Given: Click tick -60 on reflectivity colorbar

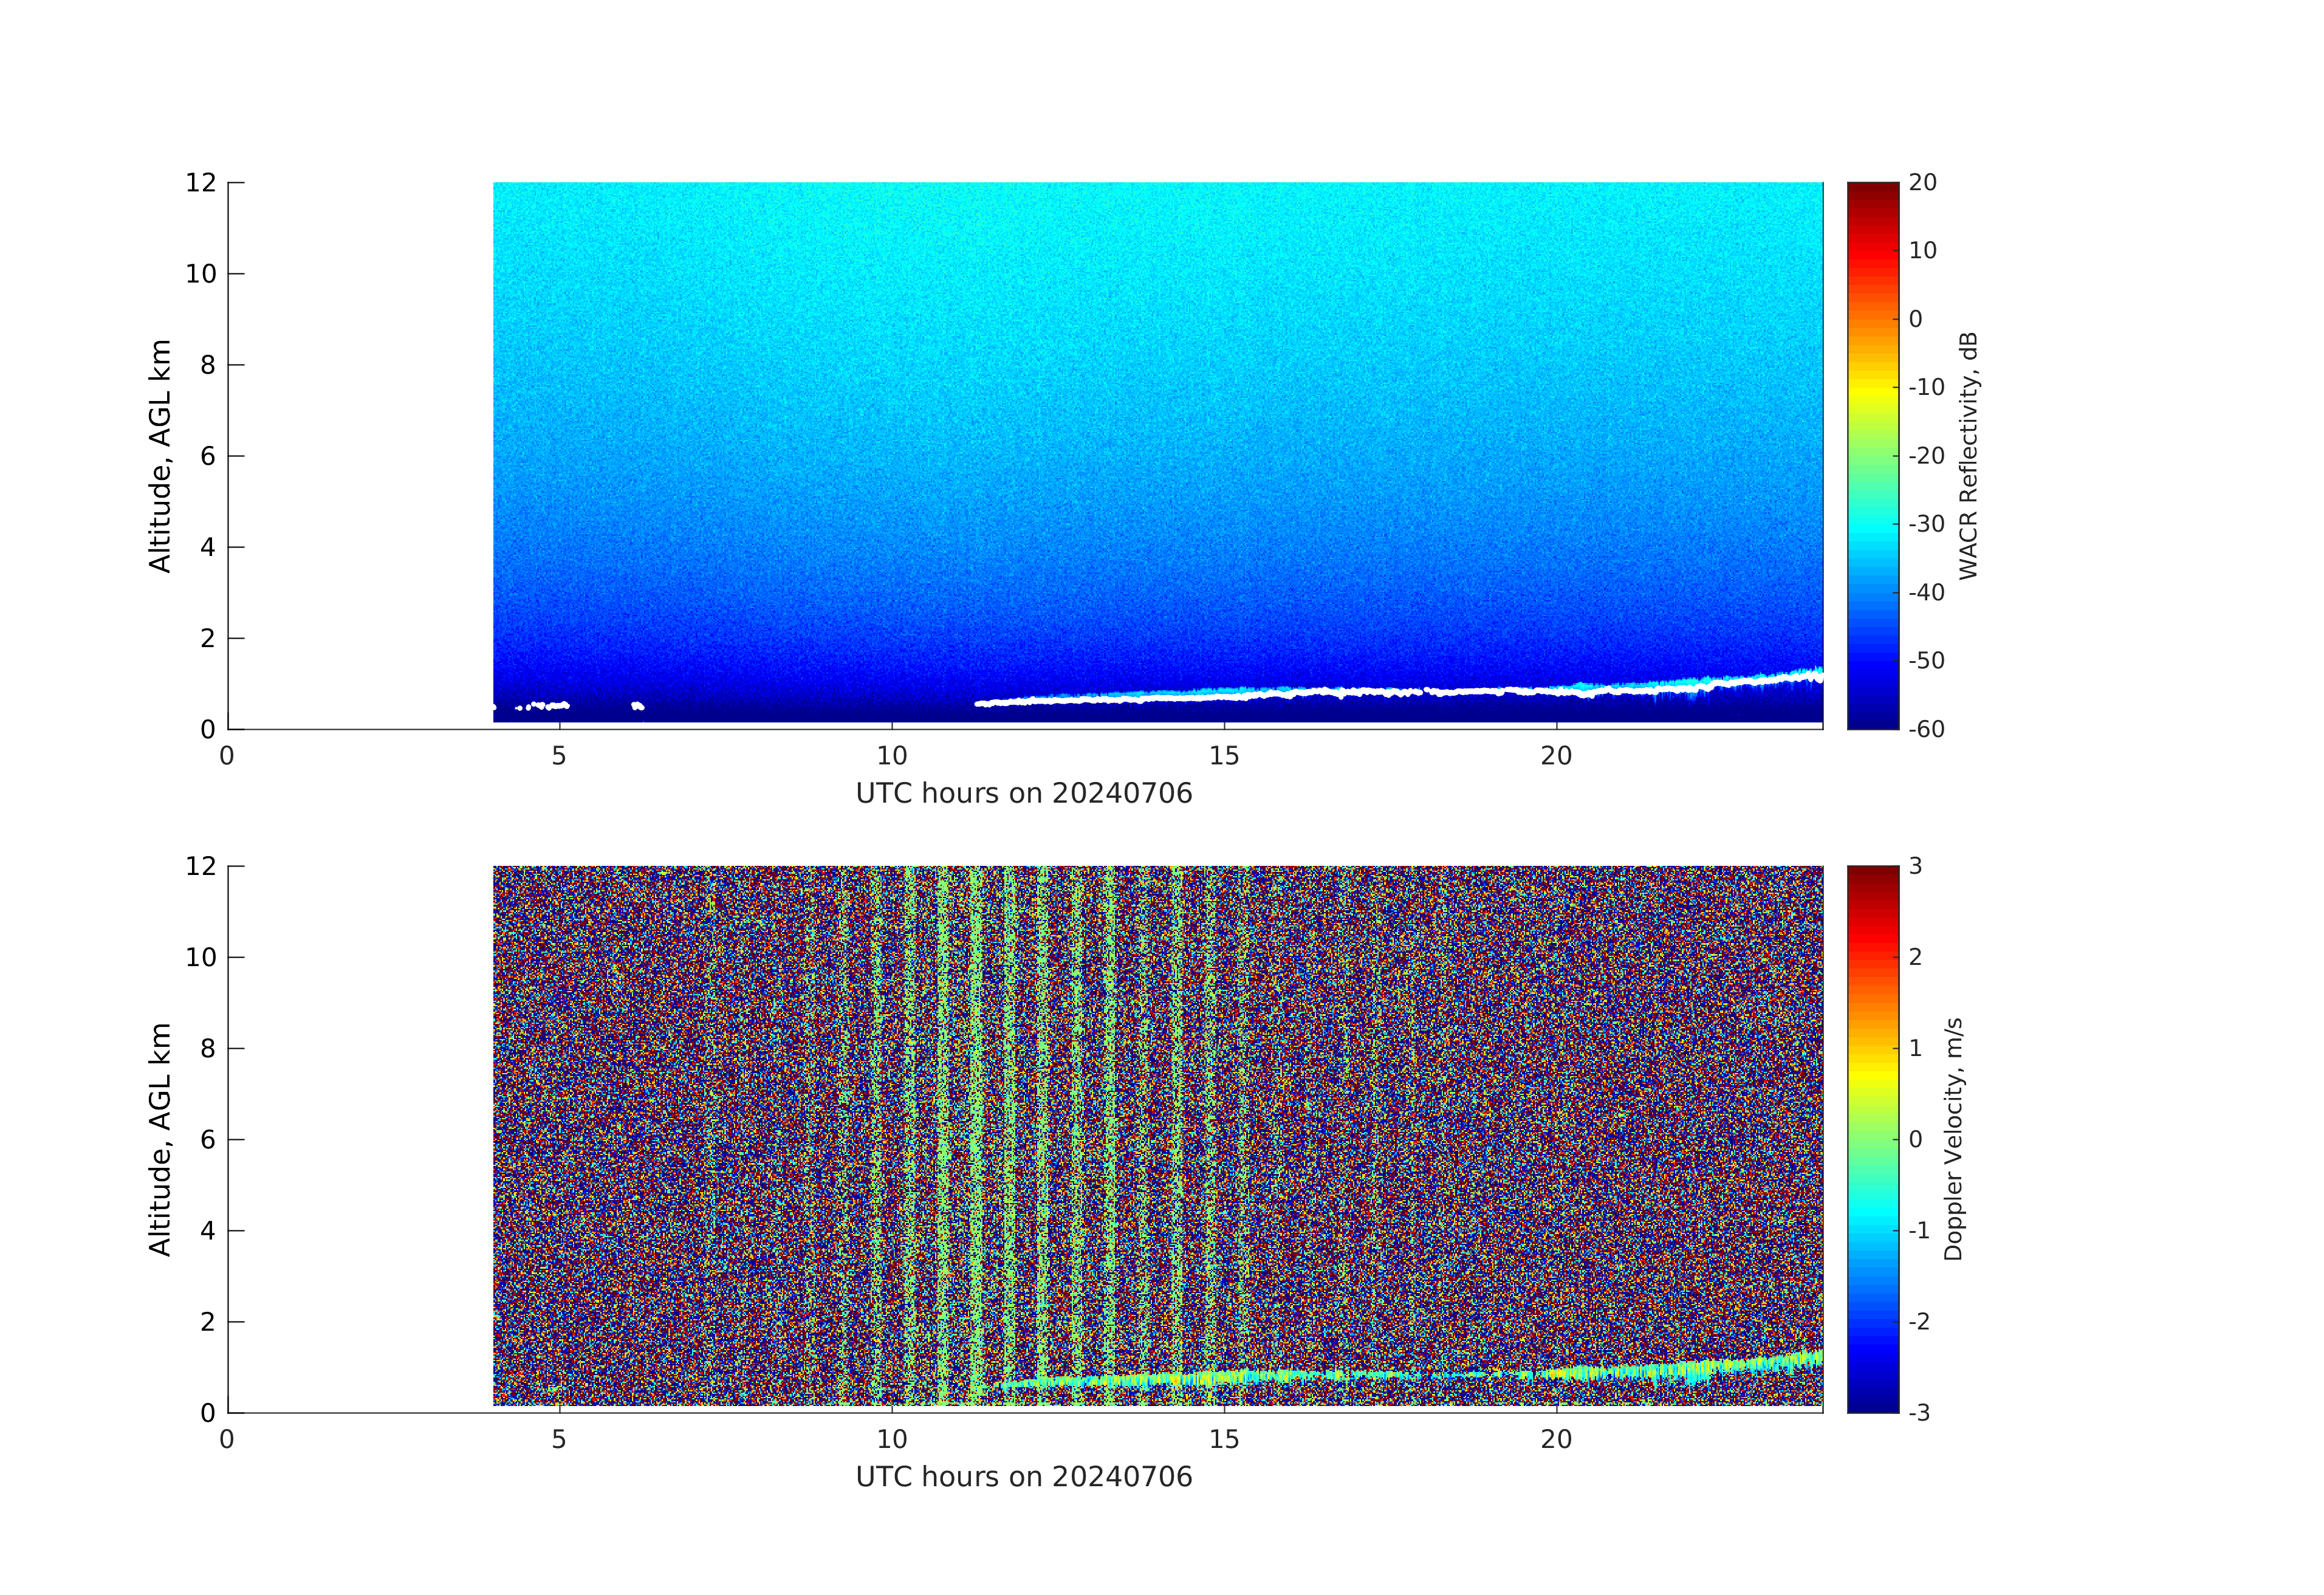Looking at the screenshot, I should [x=1926, y=729].
